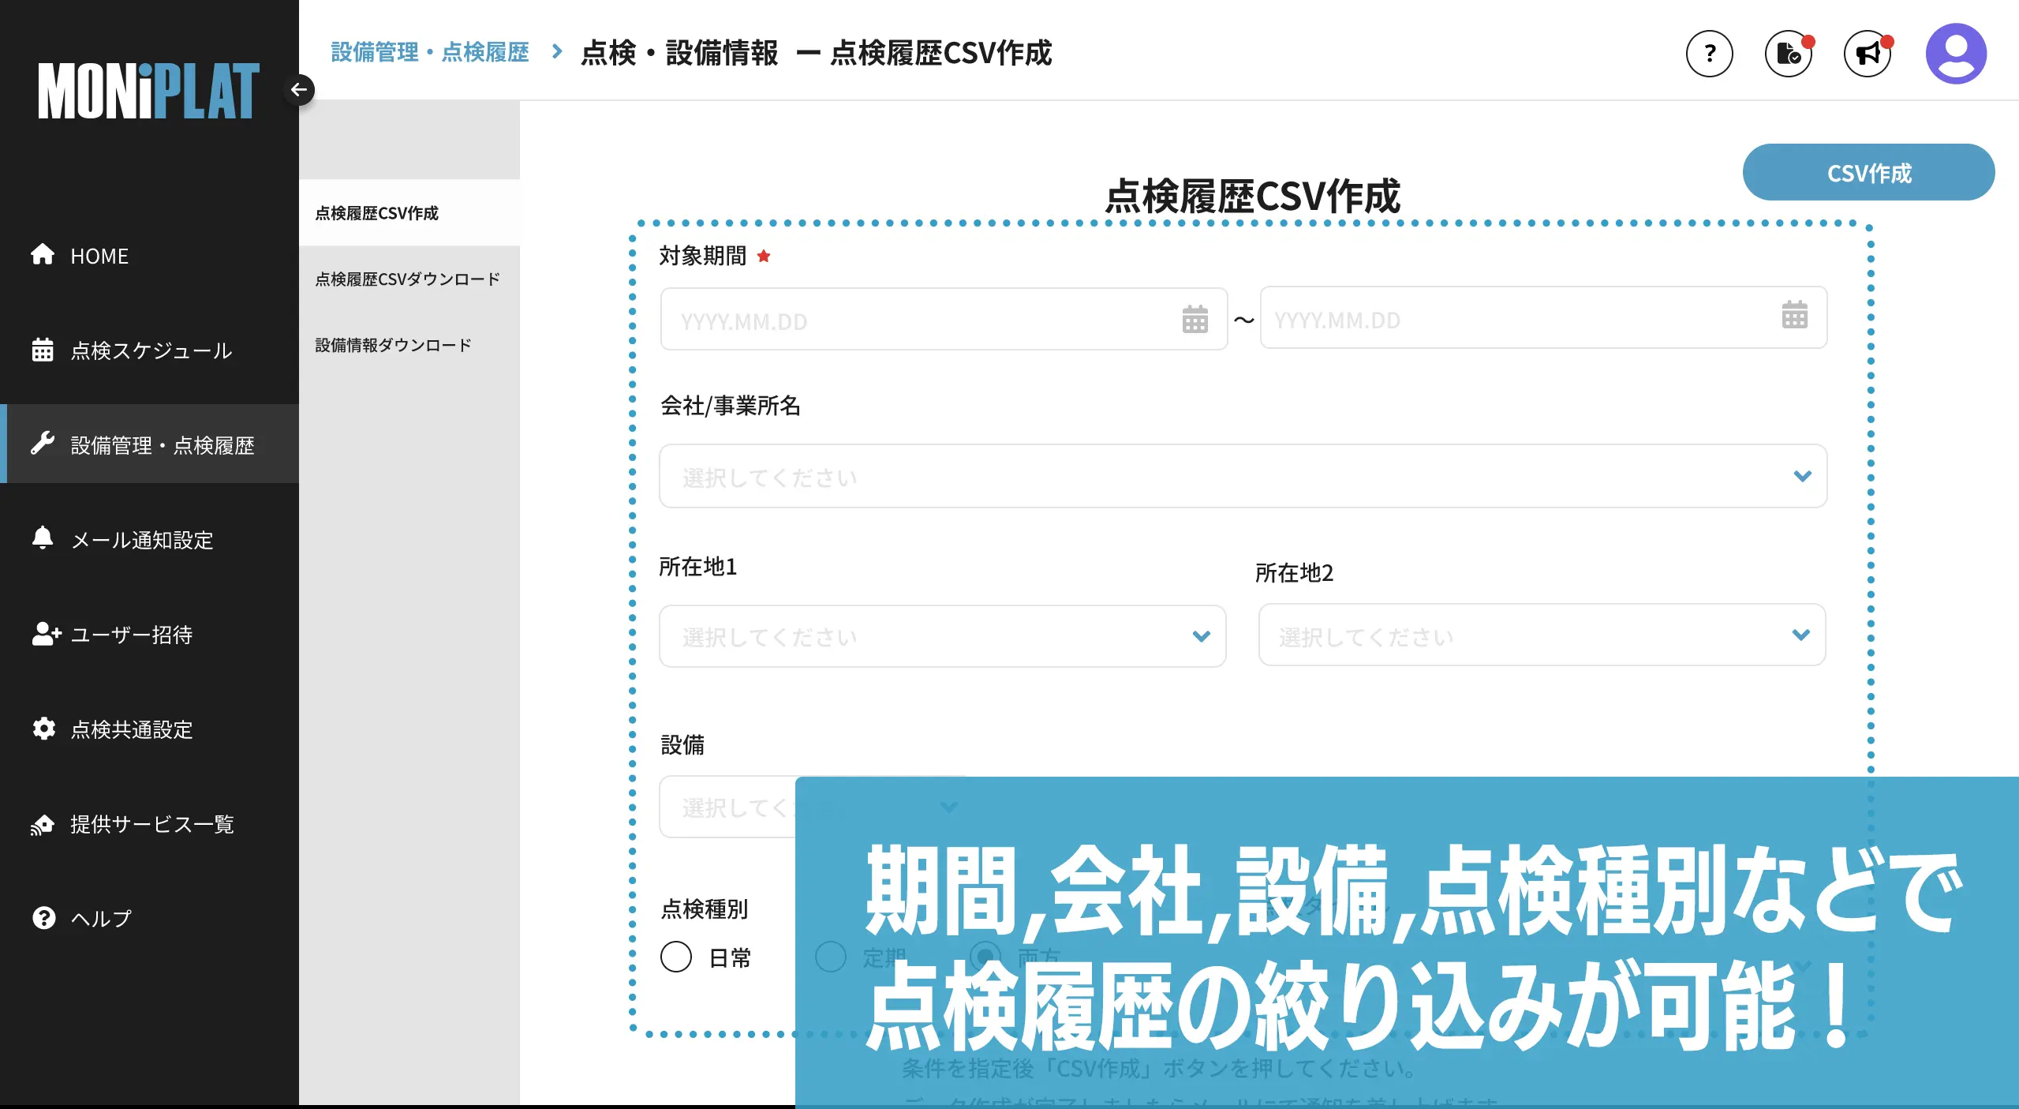Switch to 点検履歴CSVダウンロード tab

406,278
